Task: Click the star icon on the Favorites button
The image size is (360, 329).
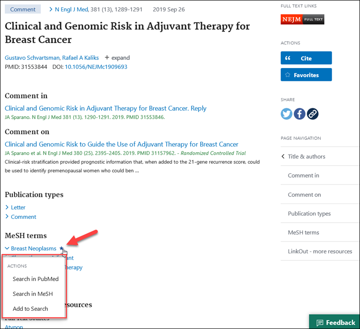Action: 288,75
